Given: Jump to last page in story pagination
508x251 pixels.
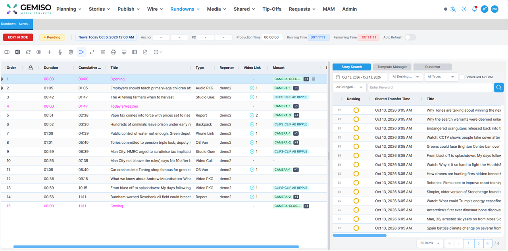Looking at the screenshot, I should click(488, 243).
